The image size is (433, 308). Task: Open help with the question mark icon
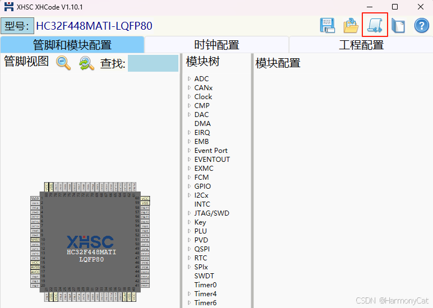point(422,26)
